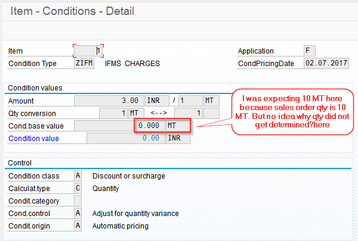This screenshot has height=241, width=358.
Task: Click Condition class field showing A
Action: [78, 176]
